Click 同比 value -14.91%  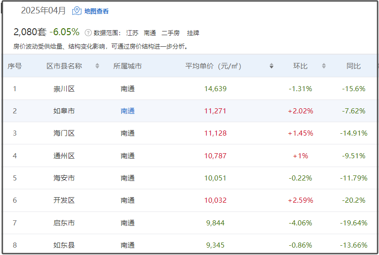click(x=354, y=133)
